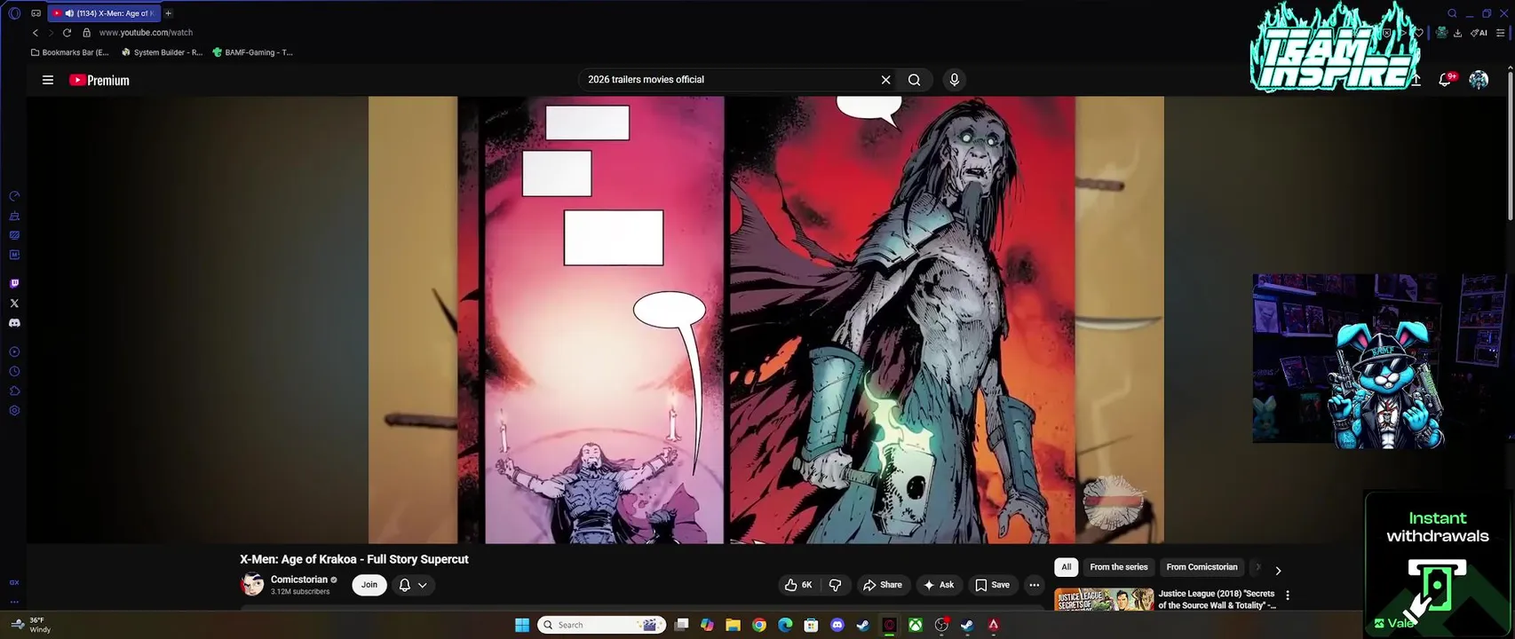Open YouTube notifications bell
The width and height of the screenshot is (1515, 639).
coord(1445,80)
